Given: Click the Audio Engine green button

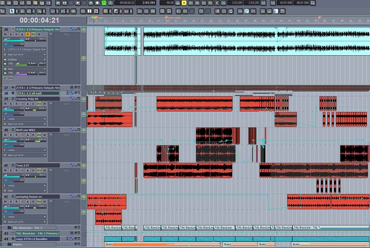Looking at the screenshot, I should click(x=104, y=3).
